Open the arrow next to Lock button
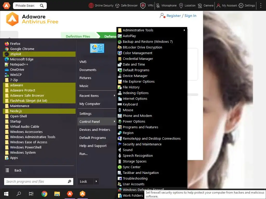This screenshot has height=199, width=266. coord(96,182)
